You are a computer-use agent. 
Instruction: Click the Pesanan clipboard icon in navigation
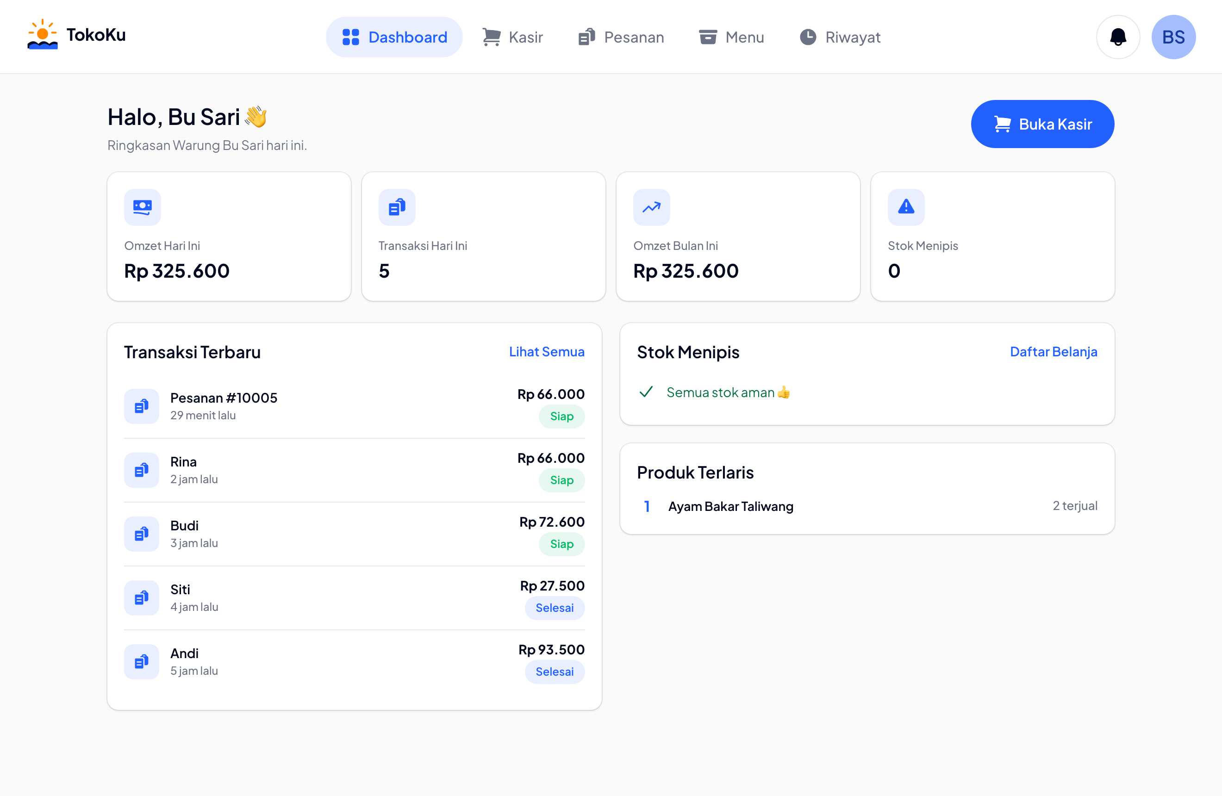(586, 37)
